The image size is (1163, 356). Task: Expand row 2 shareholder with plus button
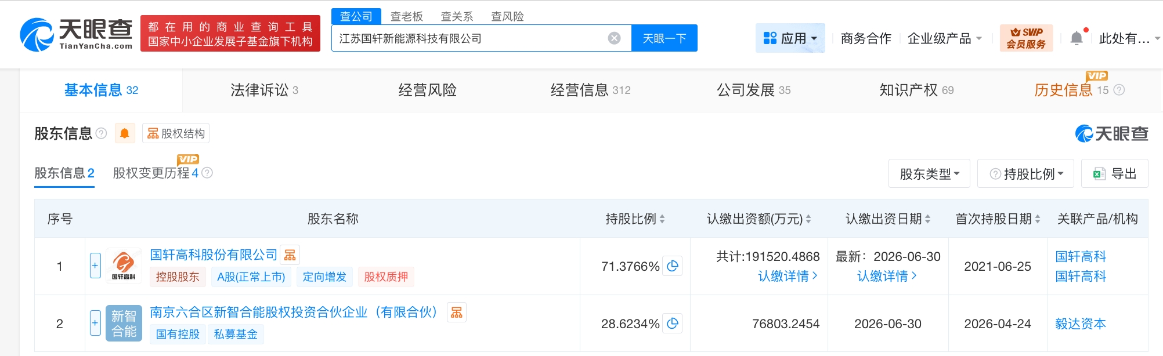tap(96, 323)
